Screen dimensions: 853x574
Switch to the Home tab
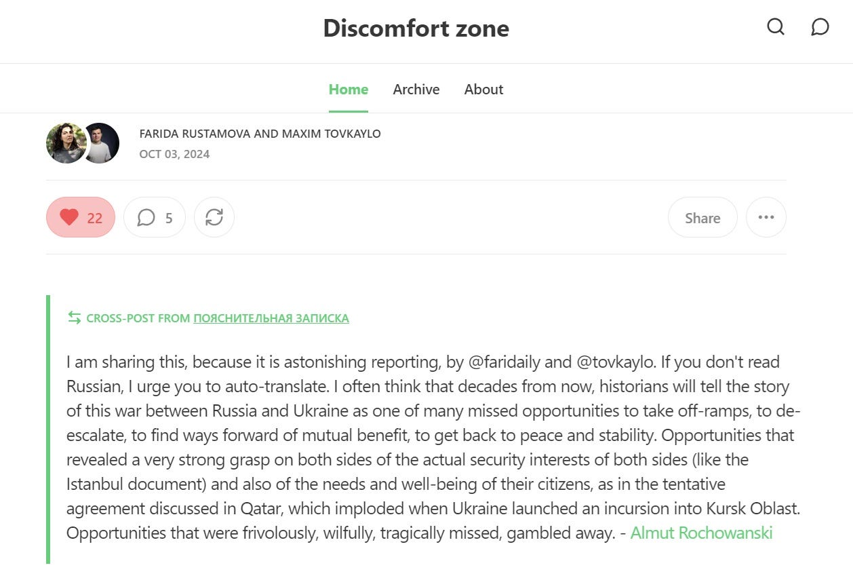[x=349, y=90]
